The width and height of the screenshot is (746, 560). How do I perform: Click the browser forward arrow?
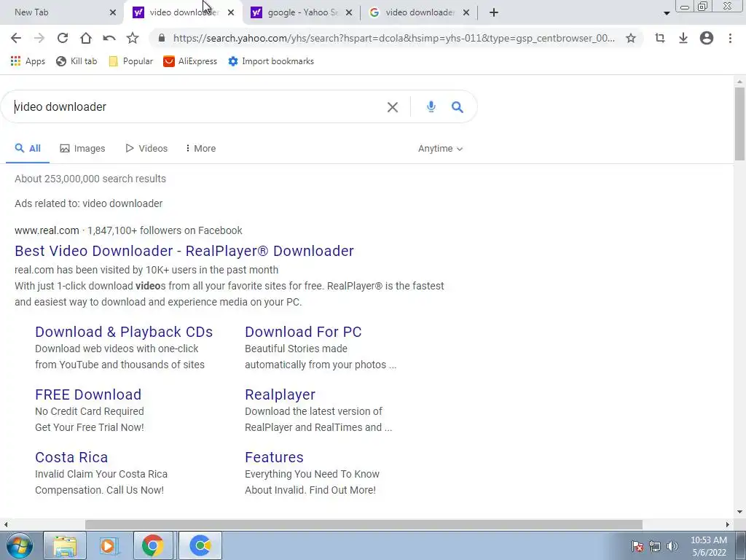[x=39, y=38]
